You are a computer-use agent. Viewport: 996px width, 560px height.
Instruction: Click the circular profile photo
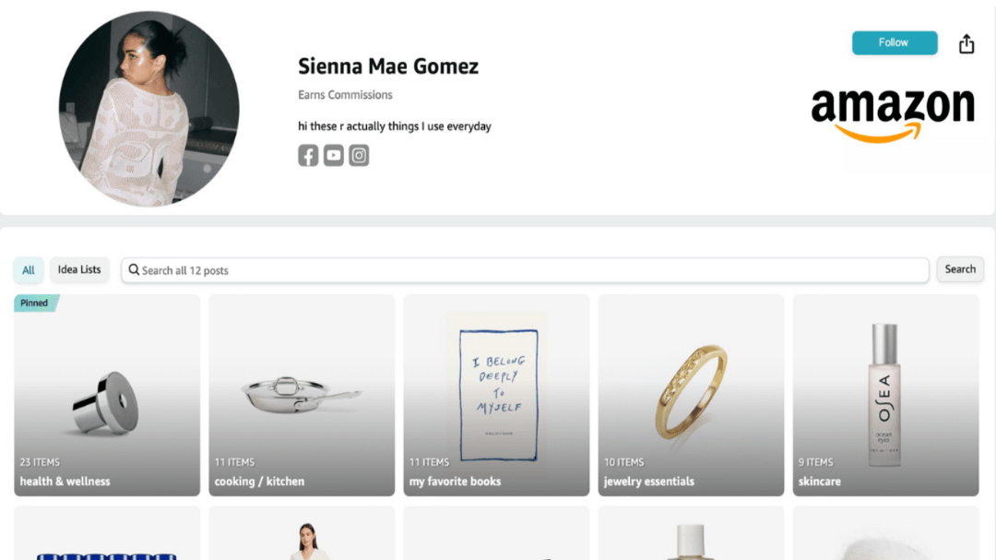click(149, 110)
